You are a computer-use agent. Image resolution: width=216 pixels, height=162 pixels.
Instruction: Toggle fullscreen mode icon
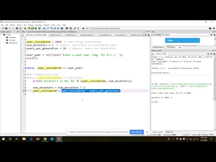point(71,28)
